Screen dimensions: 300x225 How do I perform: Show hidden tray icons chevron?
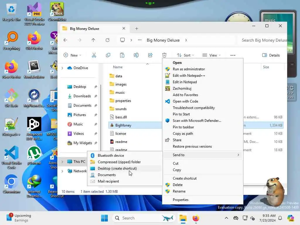[x=226, y=218]
